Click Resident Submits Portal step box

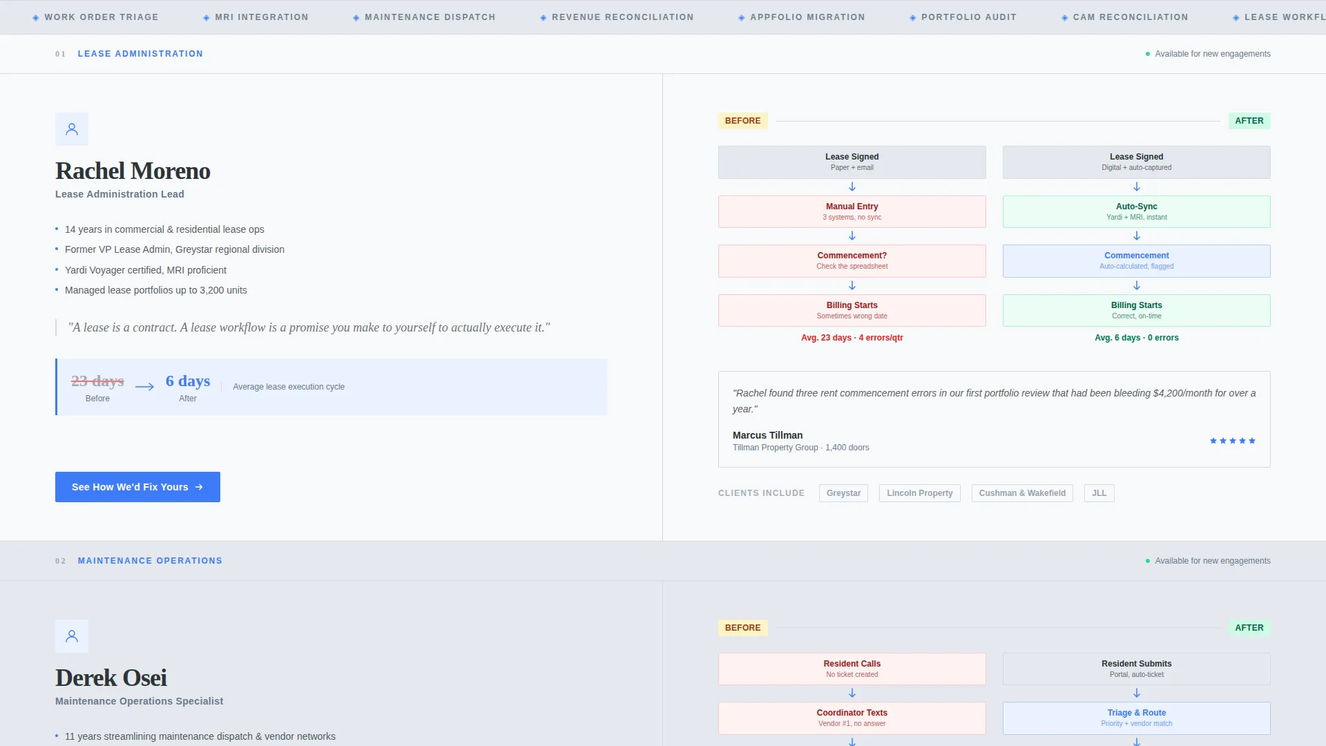[x=1137, y=669]
